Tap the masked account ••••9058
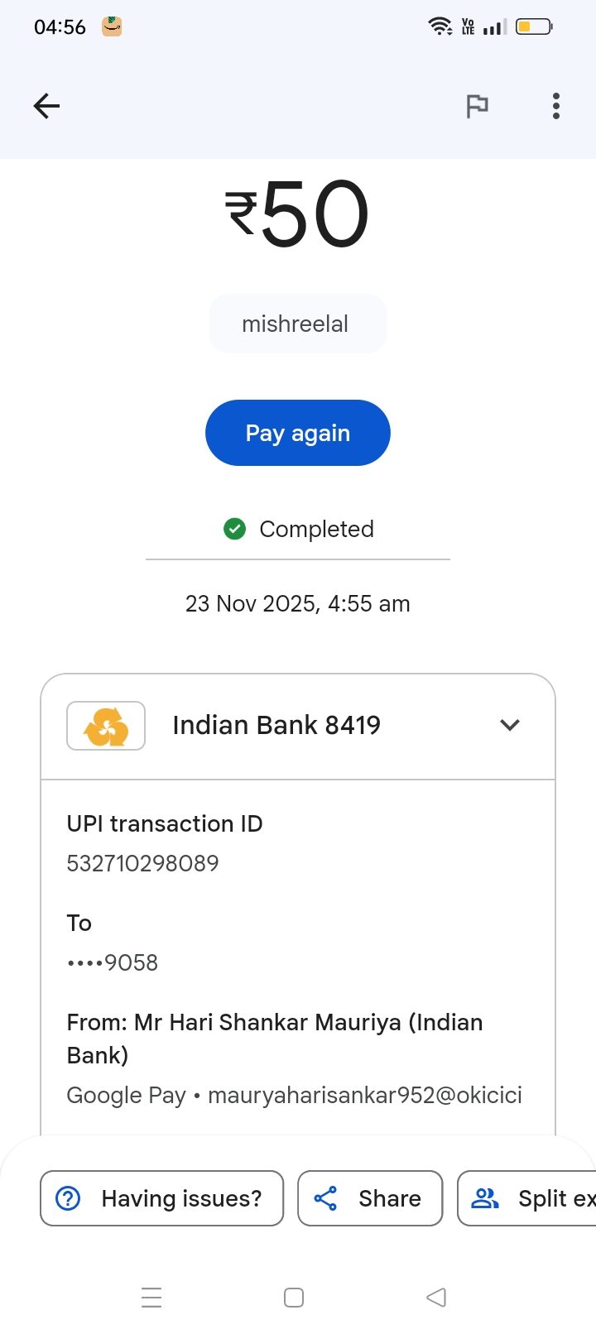 113,962
